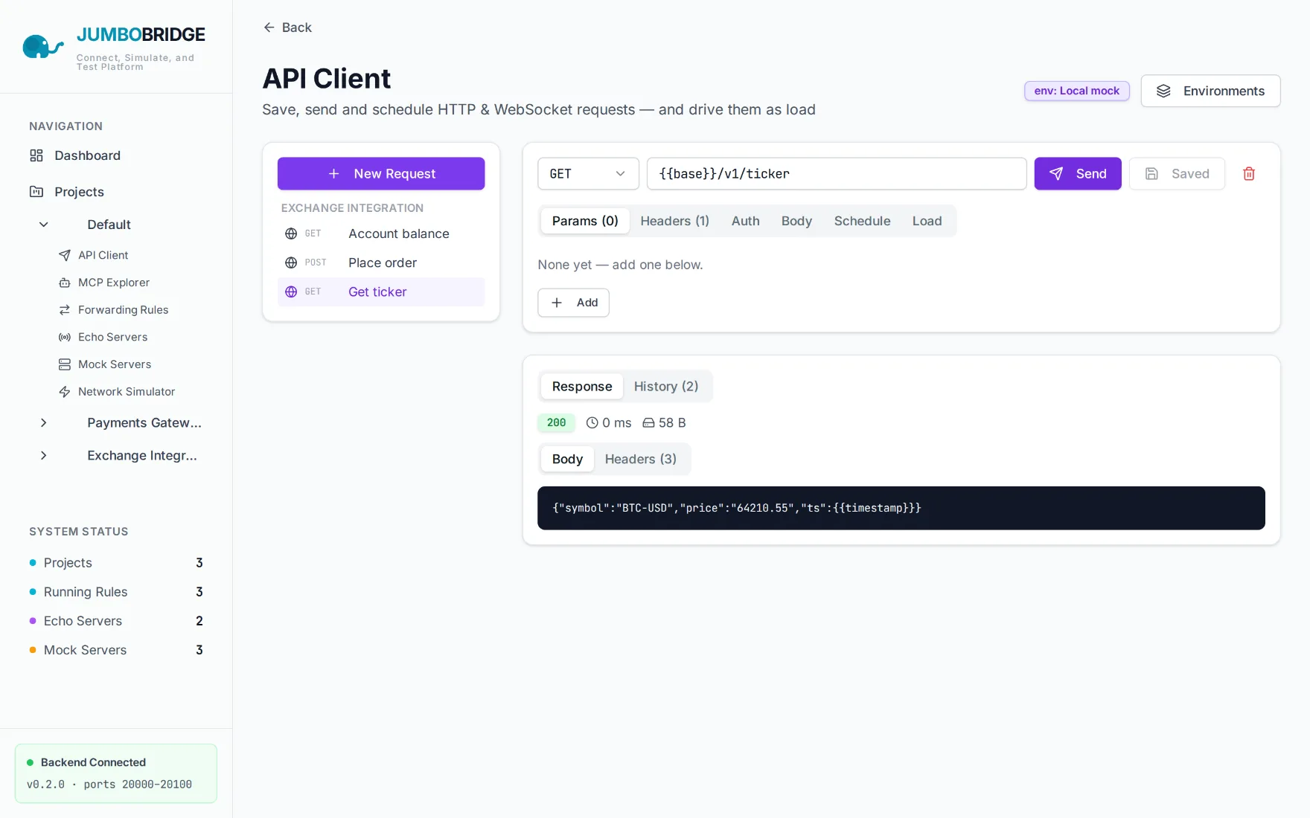This screenshot has height=818, width=1310.
Task: Open the Load tab
Action: pyautogui.click(x=927, y=221)
